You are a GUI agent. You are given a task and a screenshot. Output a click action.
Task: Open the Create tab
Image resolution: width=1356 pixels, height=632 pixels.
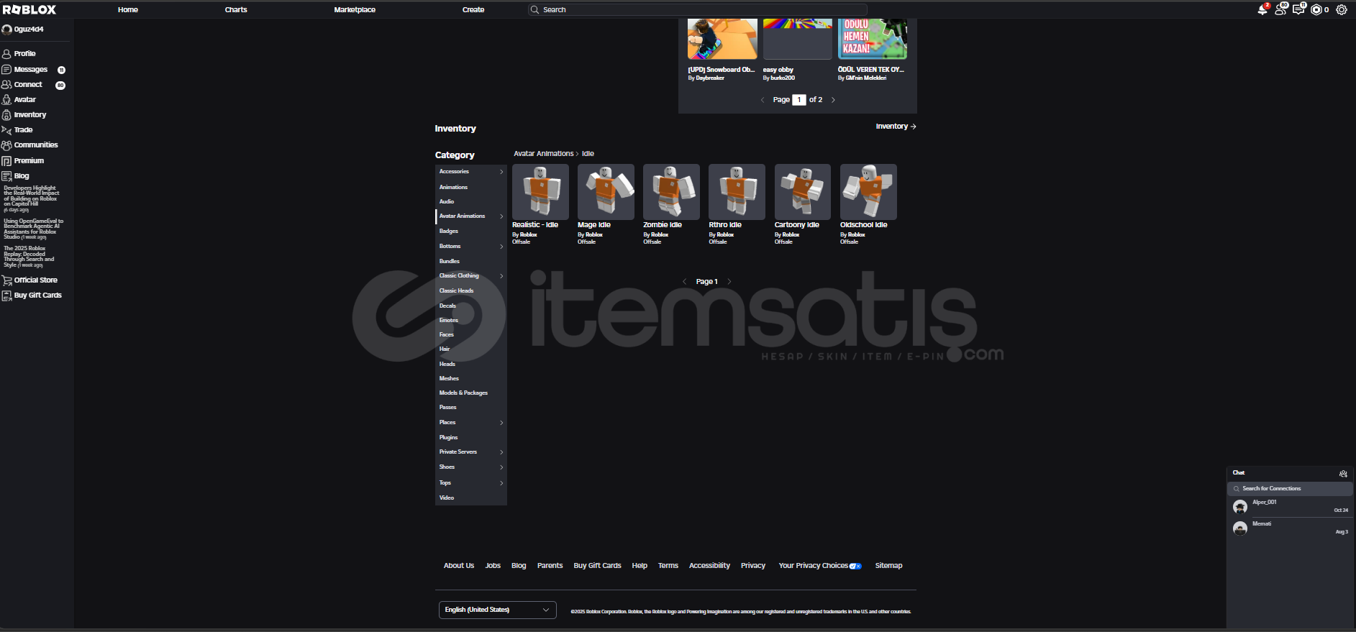[473, 10]
